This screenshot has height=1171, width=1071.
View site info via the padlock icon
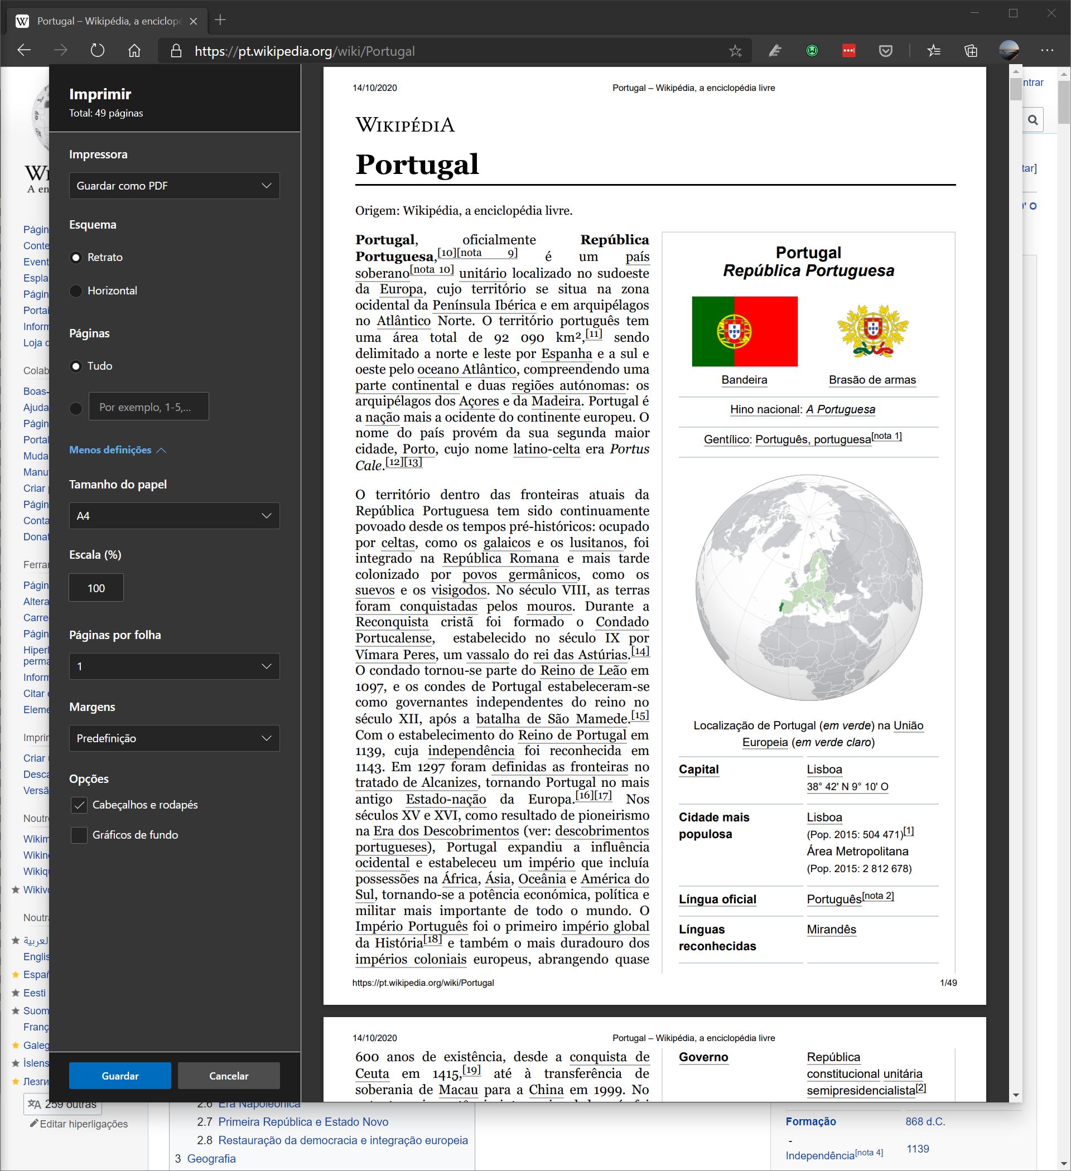(176, 51)
